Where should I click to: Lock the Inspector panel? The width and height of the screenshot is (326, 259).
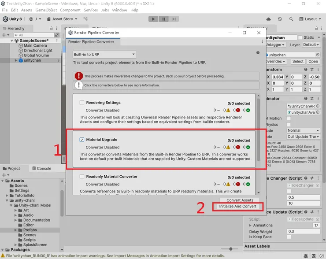coord(316,28)
